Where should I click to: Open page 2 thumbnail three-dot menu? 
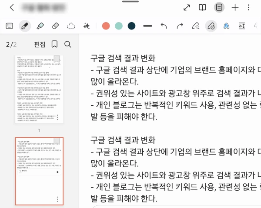click(57, 199)
